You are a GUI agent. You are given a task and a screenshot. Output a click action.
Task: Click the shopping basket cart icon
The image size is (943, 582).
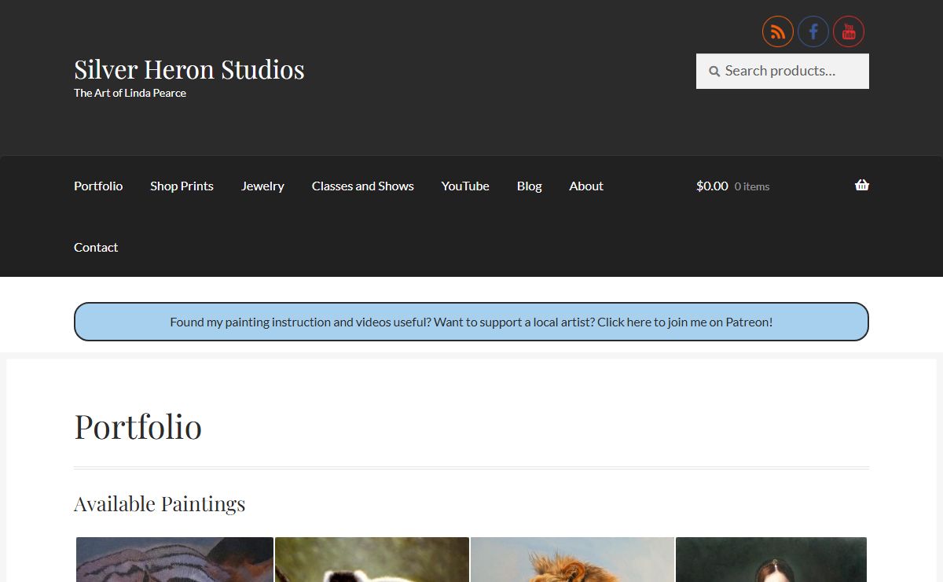pyautogui.click(x=862, y=186)
